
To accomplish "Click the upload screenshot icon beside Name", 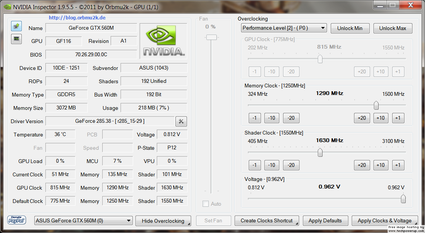I will point(16,26).
